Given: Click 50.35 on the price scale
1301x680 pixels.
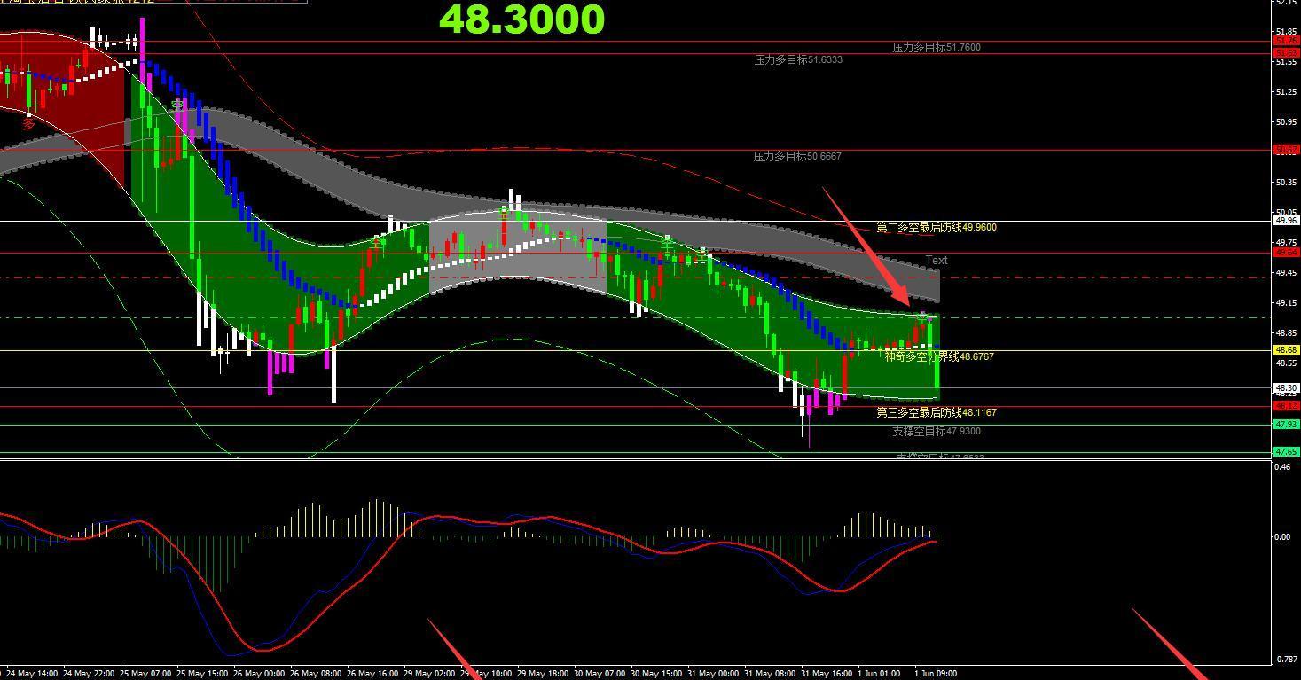Looking at the screenshot, I should 1286,182.
